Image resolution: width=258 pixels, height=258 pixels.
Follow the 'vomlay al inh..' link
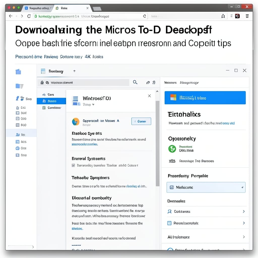[137, 186]
